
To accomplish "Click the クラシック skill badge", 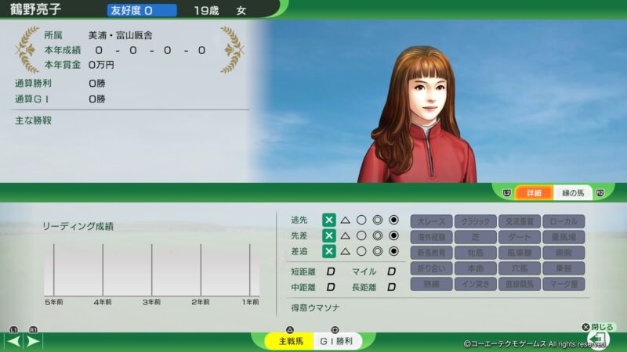I will pos(476,221).
